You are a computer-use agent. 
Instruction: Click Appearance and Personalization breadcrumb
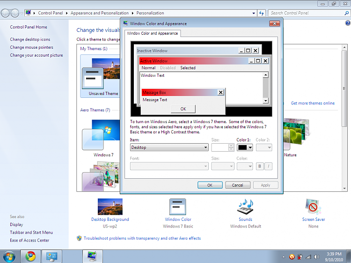tap(100, 13)
